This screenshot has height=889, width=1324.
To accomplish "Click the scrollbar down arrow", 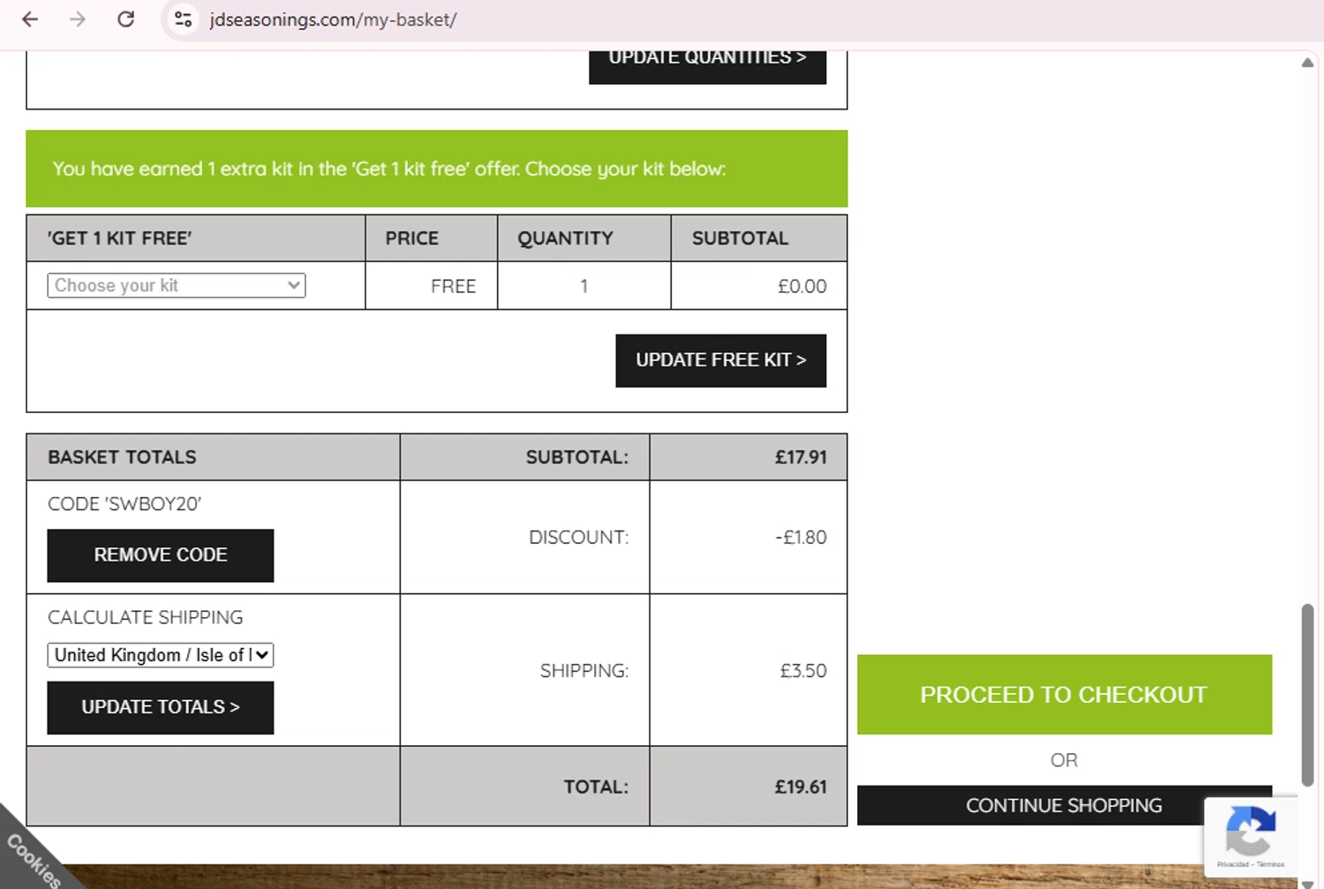I will (1307, 883).
